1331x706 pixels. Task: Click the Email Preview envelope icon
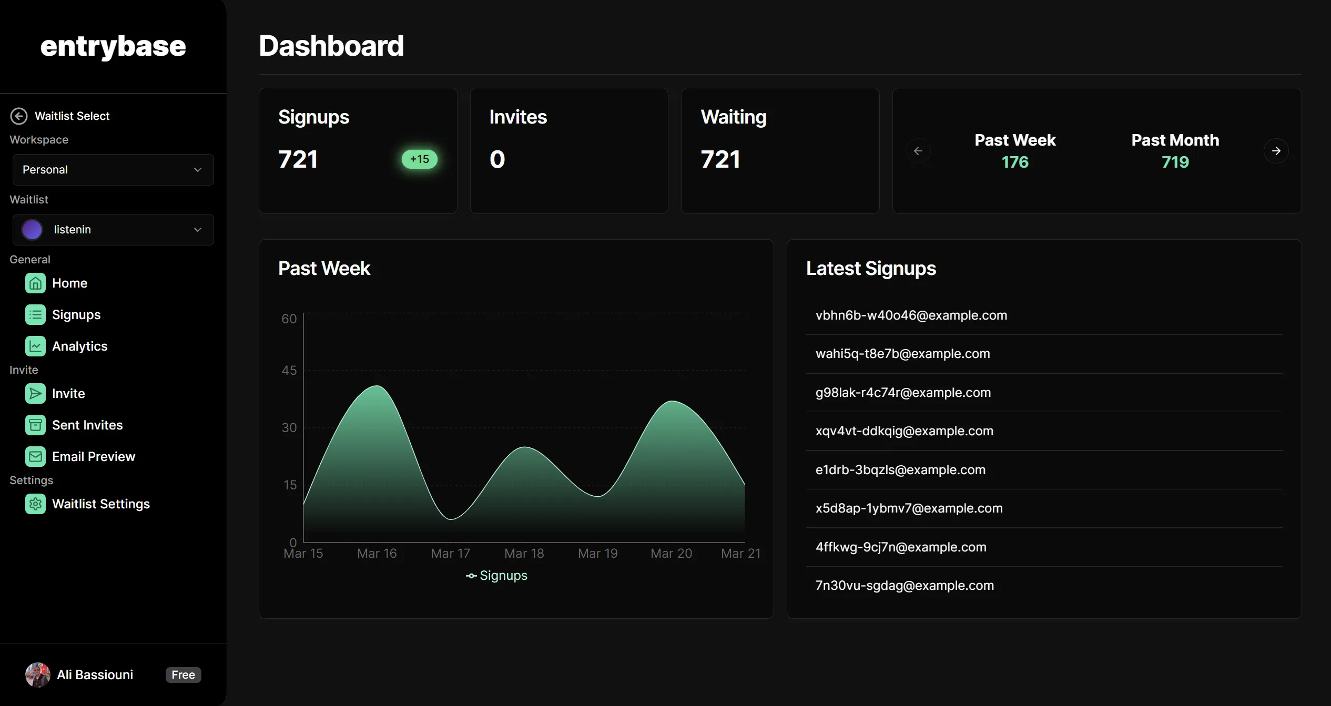(x=35, y=457)
